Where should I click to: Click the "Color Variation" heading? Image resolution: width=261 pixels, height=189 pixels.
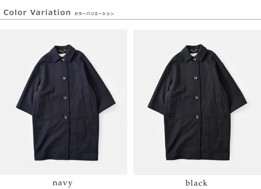[37, 12]
